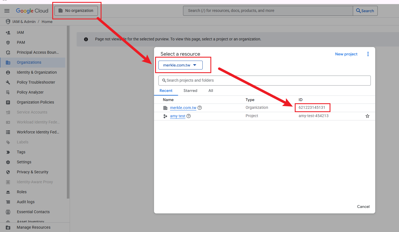Click the Project type cell
Viewport: 399px width, 232px height.
(x=252, y=116)
